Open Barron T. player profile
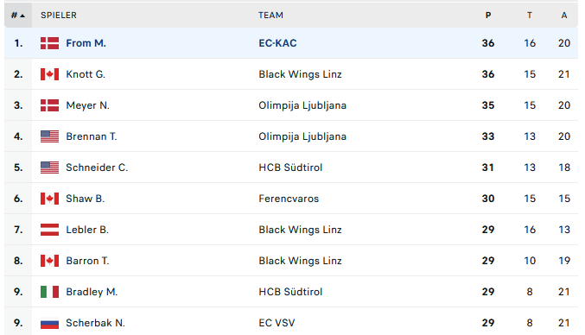The height and width of the screenshot is (335, 585). point(87,261)
